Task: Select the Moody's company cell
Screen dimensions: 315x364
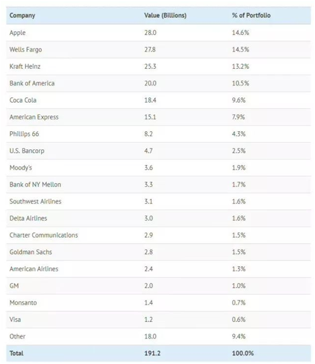Action: pyautogui.click(x=21, y=168)
